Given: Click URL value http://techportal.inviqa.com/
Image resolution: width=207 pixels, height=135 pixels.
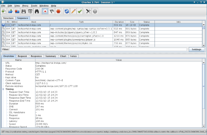Looking at the screenshot, I should click(x=51, y=63).
